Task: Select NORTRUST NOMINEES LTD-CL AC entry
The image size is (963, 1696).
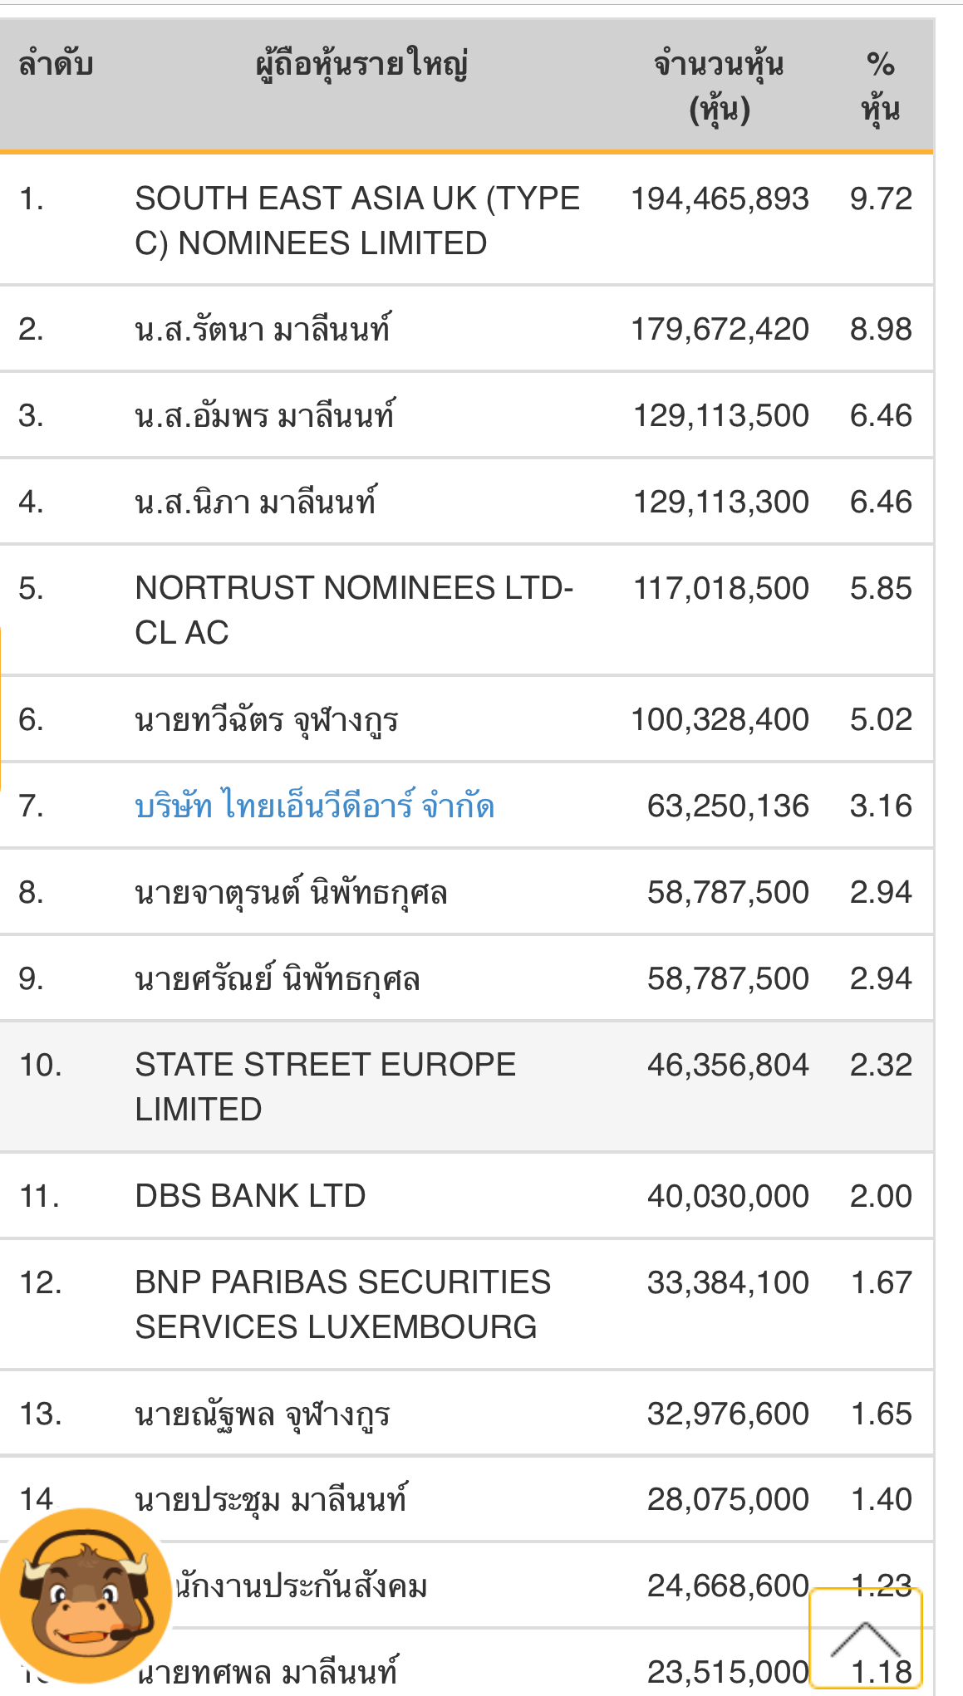Action: click(354, 610)
